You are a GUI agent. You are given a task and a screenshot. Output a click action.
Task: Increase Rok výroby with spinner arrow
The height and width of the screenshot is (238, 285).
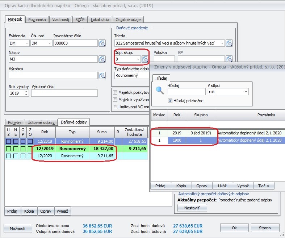(26, 91)
